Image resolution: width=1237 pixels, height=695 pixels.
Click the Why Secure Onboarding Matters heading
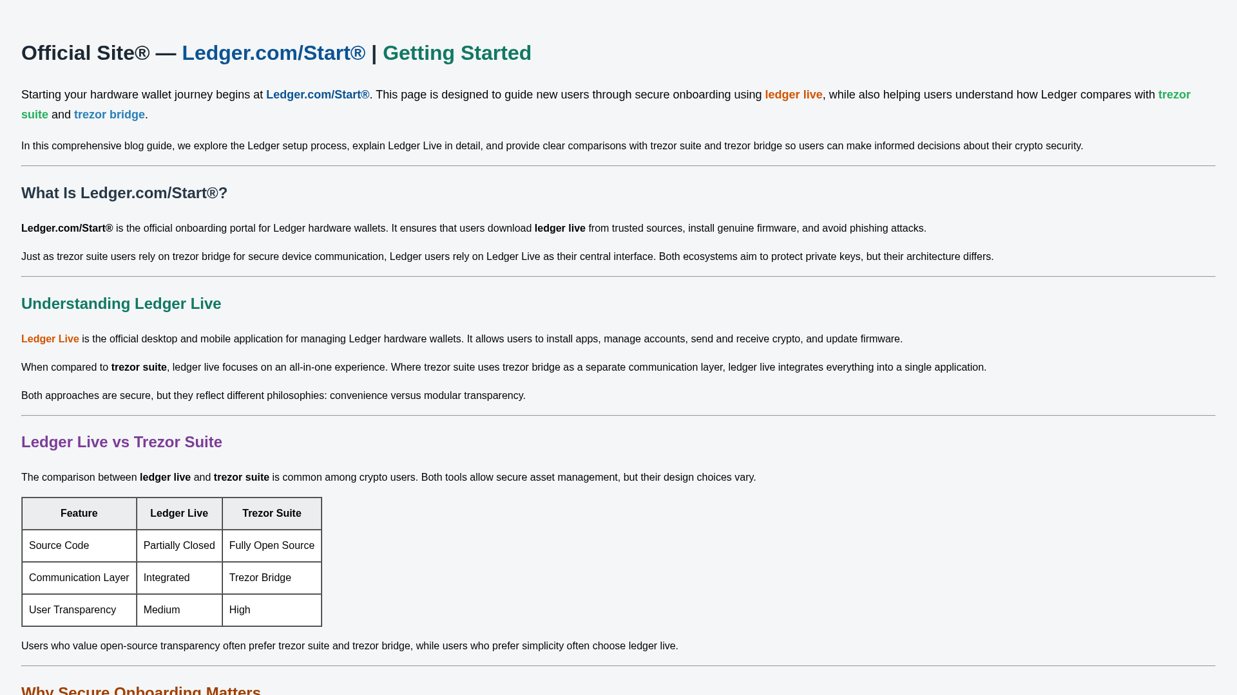[141, 690]
